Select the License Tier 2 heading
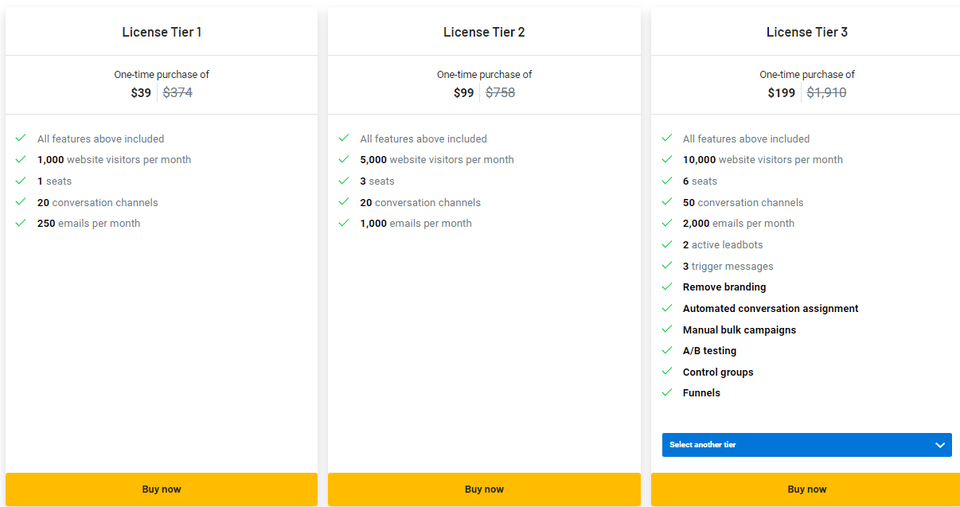 click(484, 32)
